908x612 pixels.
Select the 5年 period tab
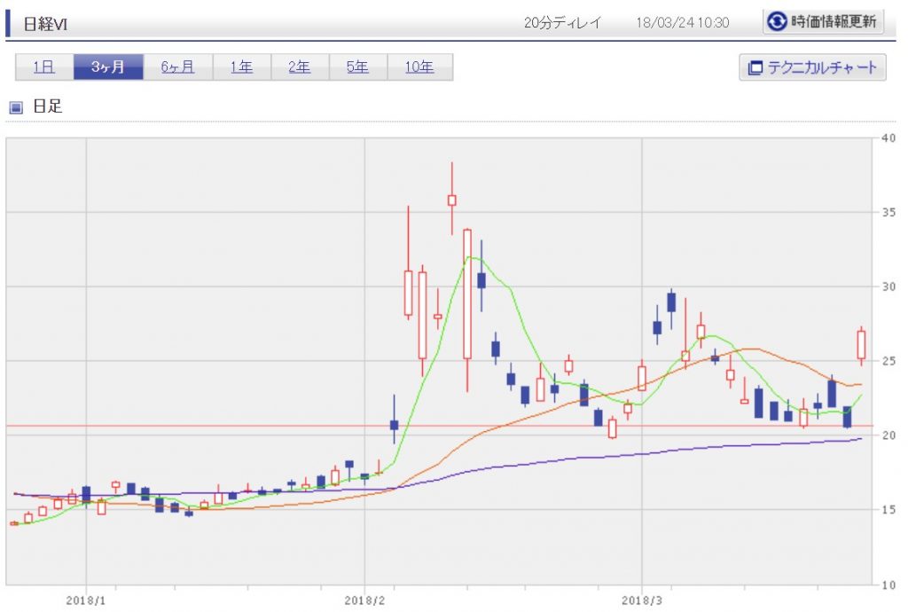click(x=358, y=67)
